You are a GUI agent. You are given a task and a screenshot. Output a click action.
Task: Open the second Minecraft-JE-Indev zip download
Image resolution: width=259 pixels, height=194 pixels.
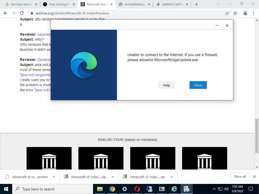(144, 177)
